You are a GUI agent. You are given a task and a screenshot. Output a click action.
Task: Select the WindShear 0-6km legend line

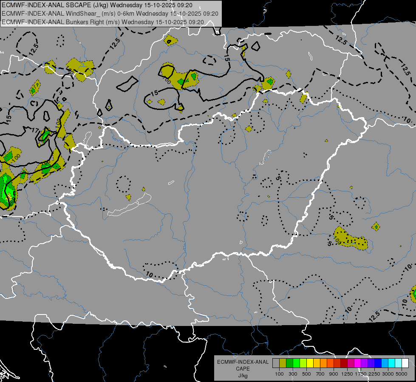click(x=110, y=14)
